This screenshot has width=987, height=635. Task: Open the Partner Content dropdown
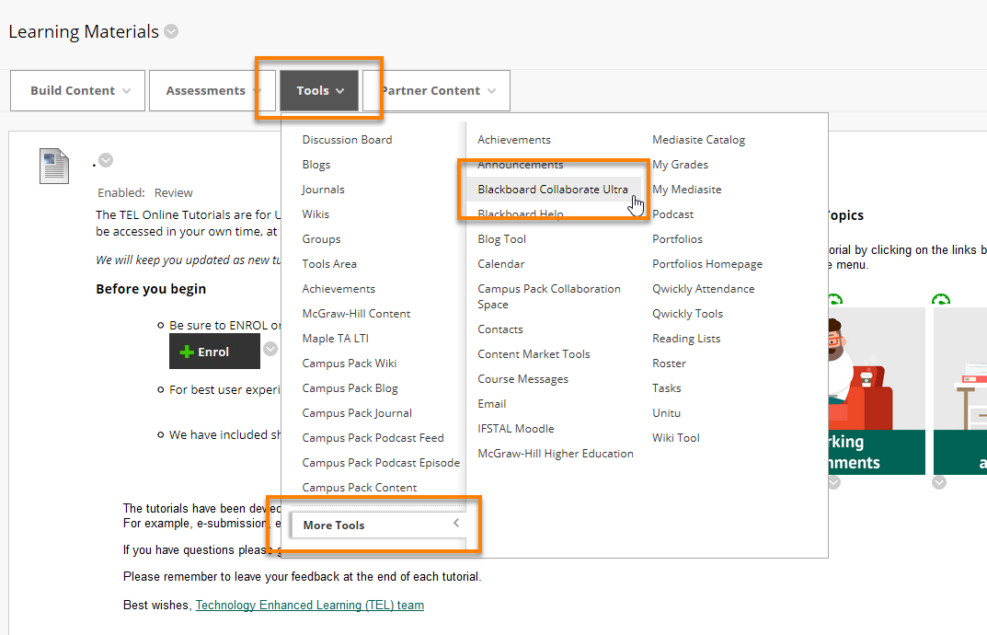pyautogui.click(x=439, y=91)
